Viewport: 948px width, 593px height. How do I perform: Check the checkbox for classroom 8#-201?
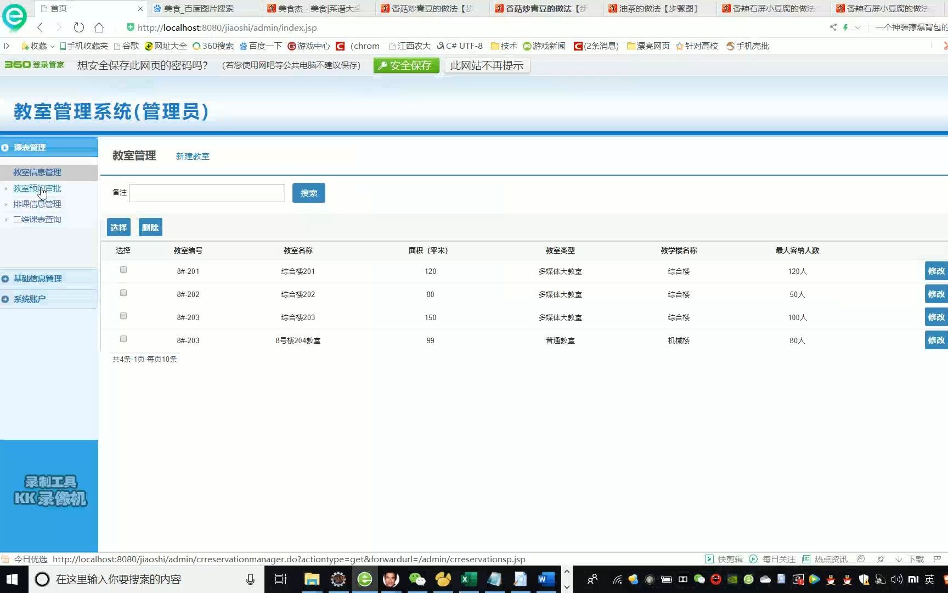(123, 270)
